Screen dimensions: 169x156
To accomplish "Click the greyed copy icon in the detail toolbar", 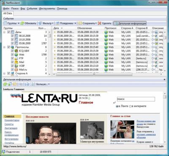I will (21, 84).
